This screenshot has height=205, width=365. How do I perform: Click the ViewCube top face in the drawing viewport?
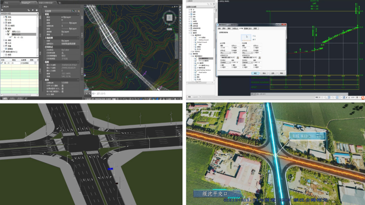pyautogui.click(x=170, y=17)
